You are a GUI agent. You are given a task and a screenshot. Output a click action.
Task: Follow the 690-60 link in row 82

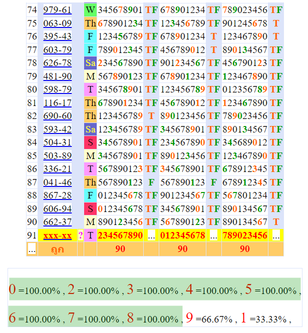coord(58,116)
